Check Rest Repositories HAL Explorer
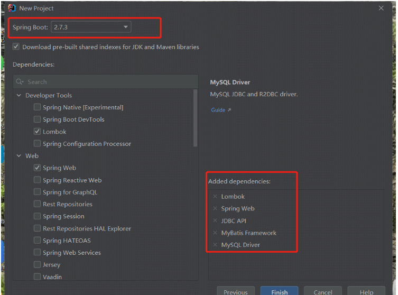Screen dimensions: 398x295 (37, 228)
